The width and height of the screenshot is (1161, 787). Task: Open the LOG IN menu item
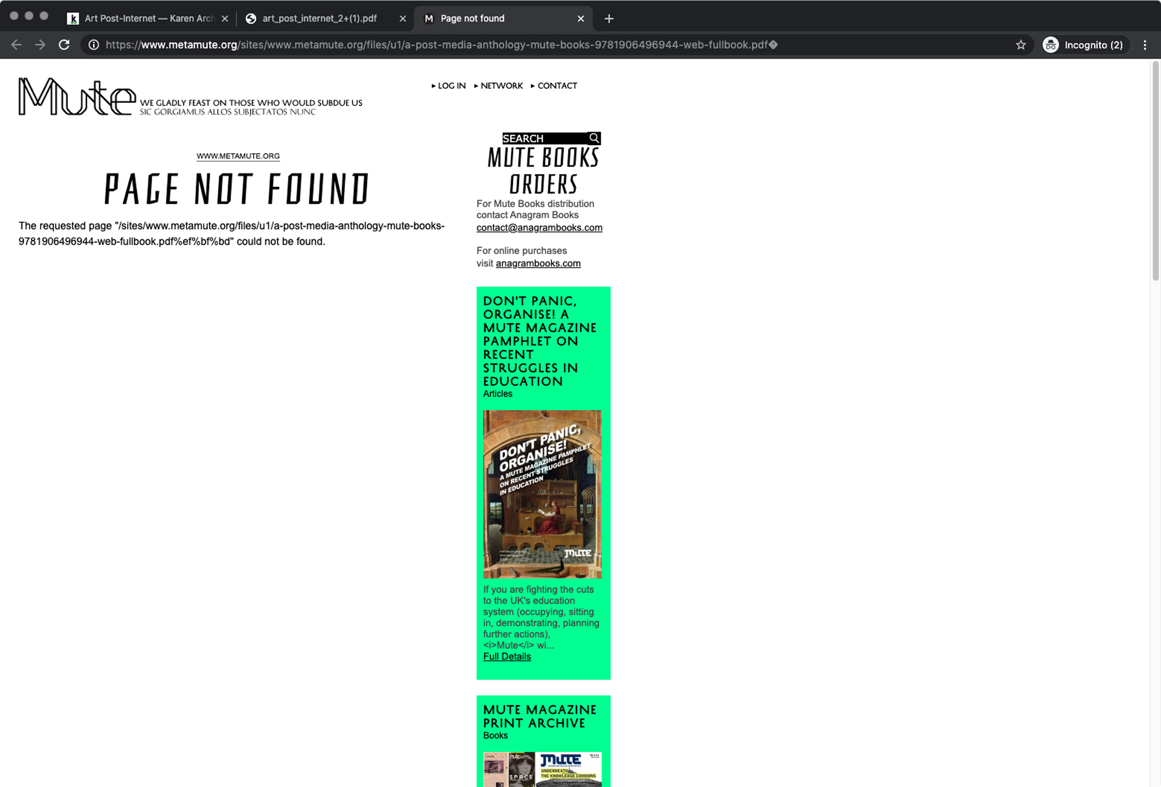point(451,86)
